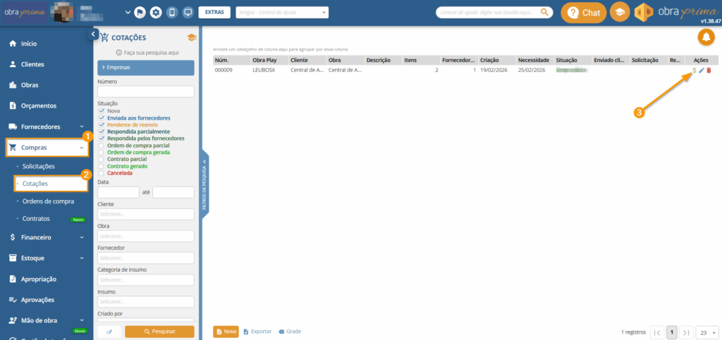Viewport: 722px width, 340px height.
Task: Click the Número input field
Action: (145, 92)
